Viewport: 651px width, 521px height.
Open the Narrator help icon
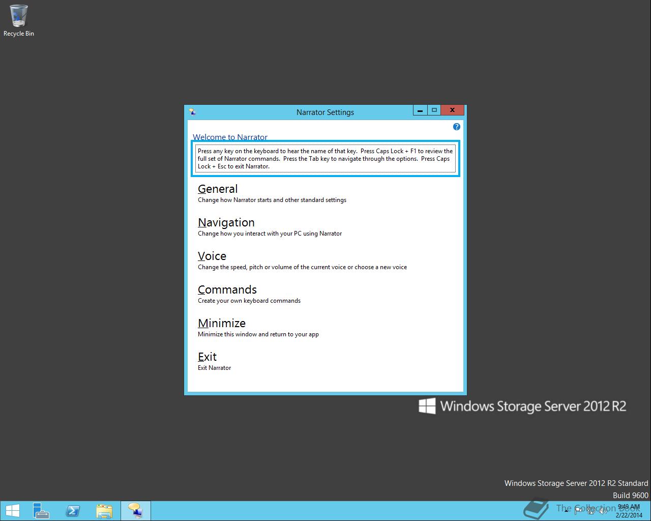tap(456, 127)
